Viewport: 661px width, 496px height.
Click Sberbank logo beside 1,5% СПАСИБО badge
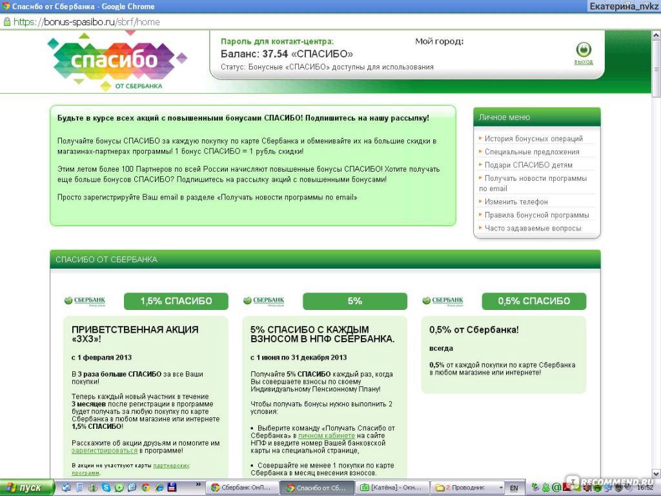tap(85, 301)
